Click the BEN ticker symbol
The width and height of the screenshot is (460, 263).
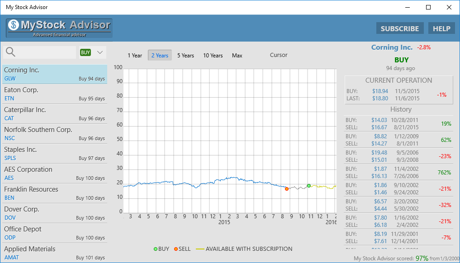(9, 197)
